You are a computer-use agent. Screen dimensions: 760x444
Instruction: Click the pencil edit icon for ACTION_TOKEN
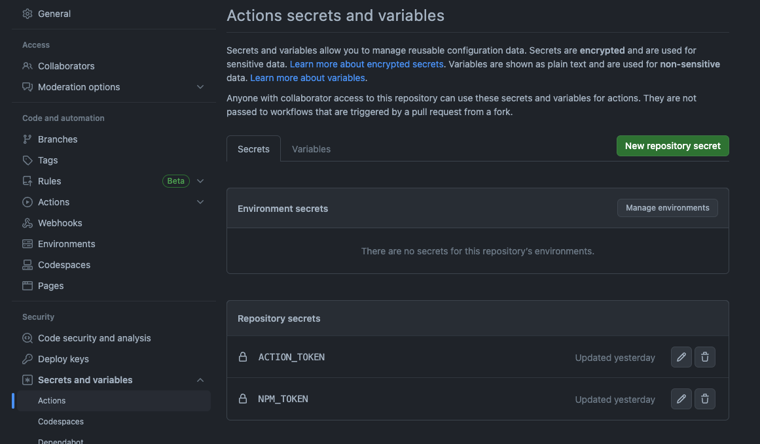point(681,357)
